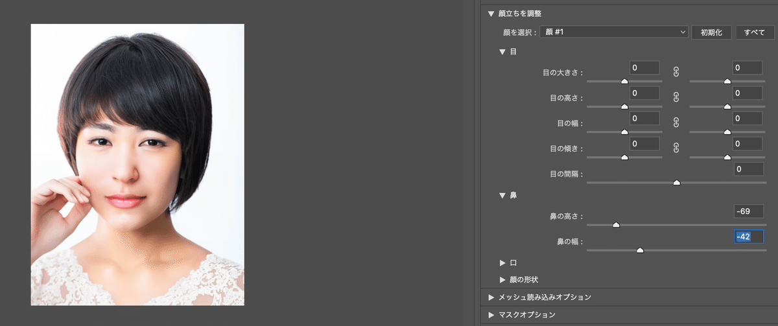Expand the 口 group
Image resolution: width=778 pixels, height=326 pixels.
502,262
